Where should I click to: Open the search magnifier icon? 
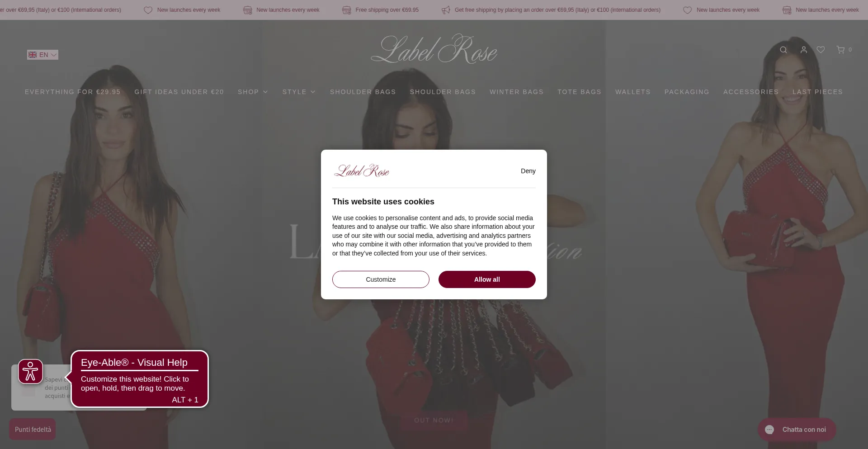point(783,50)
